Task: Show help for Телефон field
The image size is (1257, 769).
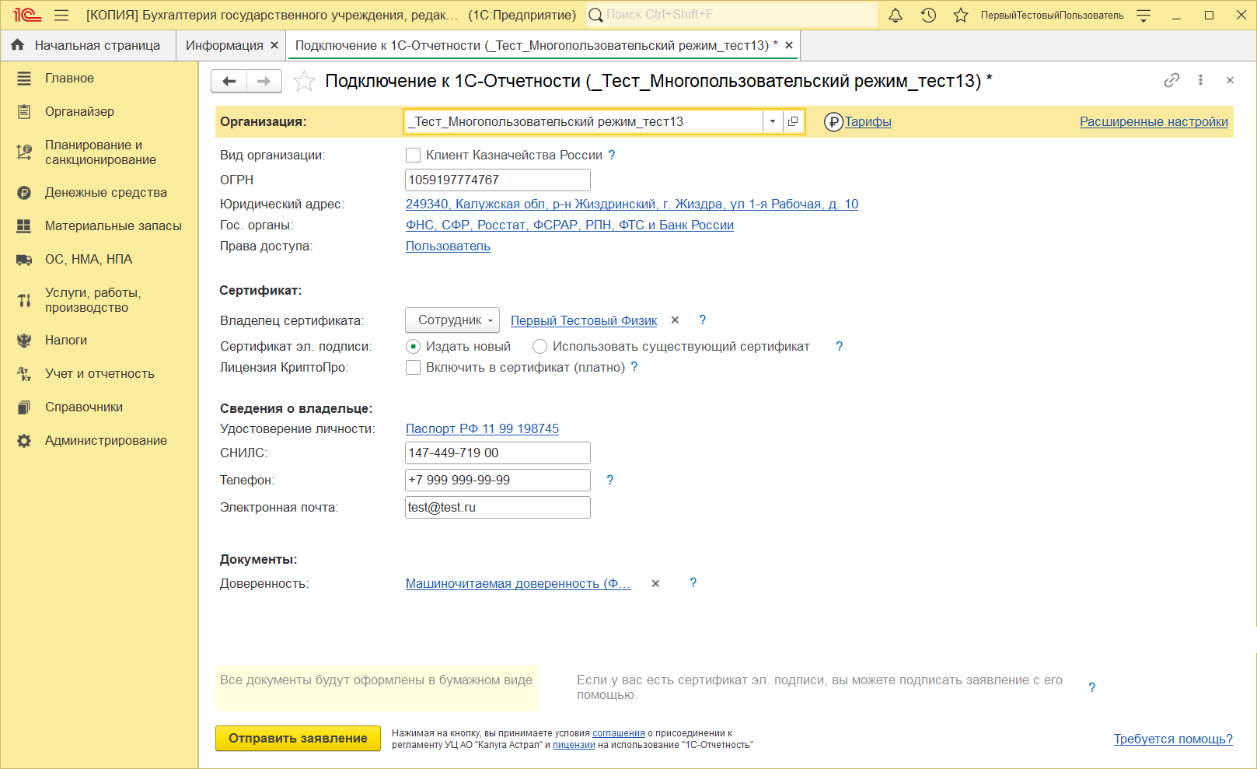Action: (x=610, y=480)
